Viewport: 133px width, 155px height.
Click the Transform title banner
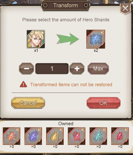coord(66,5)
